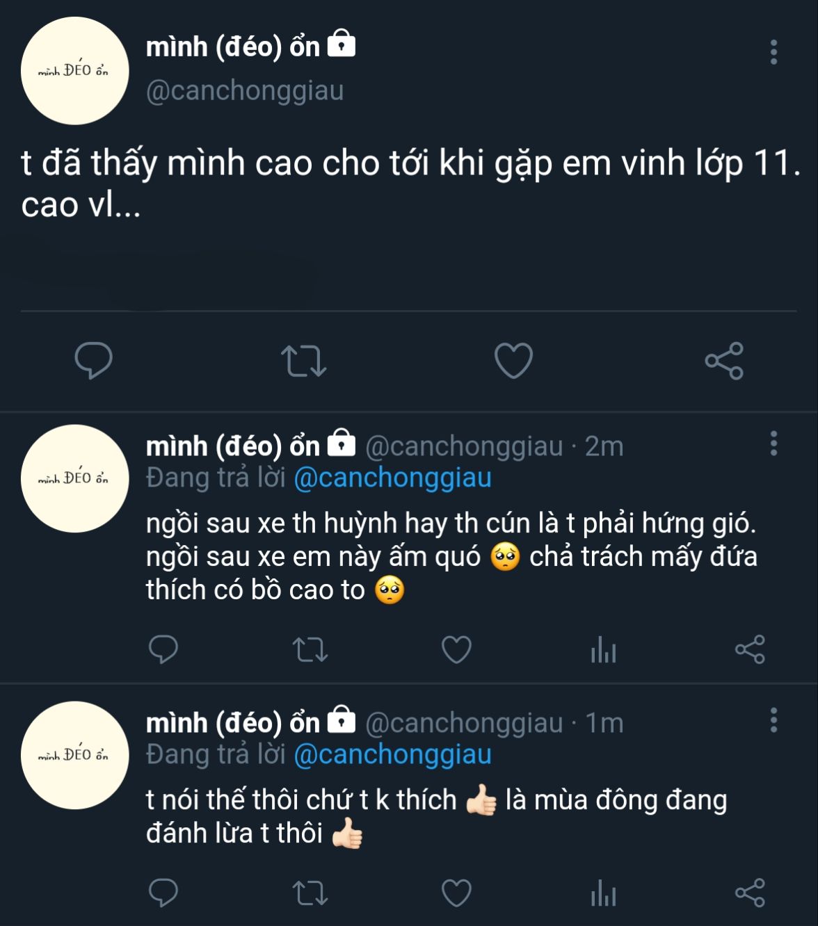Screen dimensions: 818x926
Task: Open three-dot menu on main tweet
Action: pos(773,52)
